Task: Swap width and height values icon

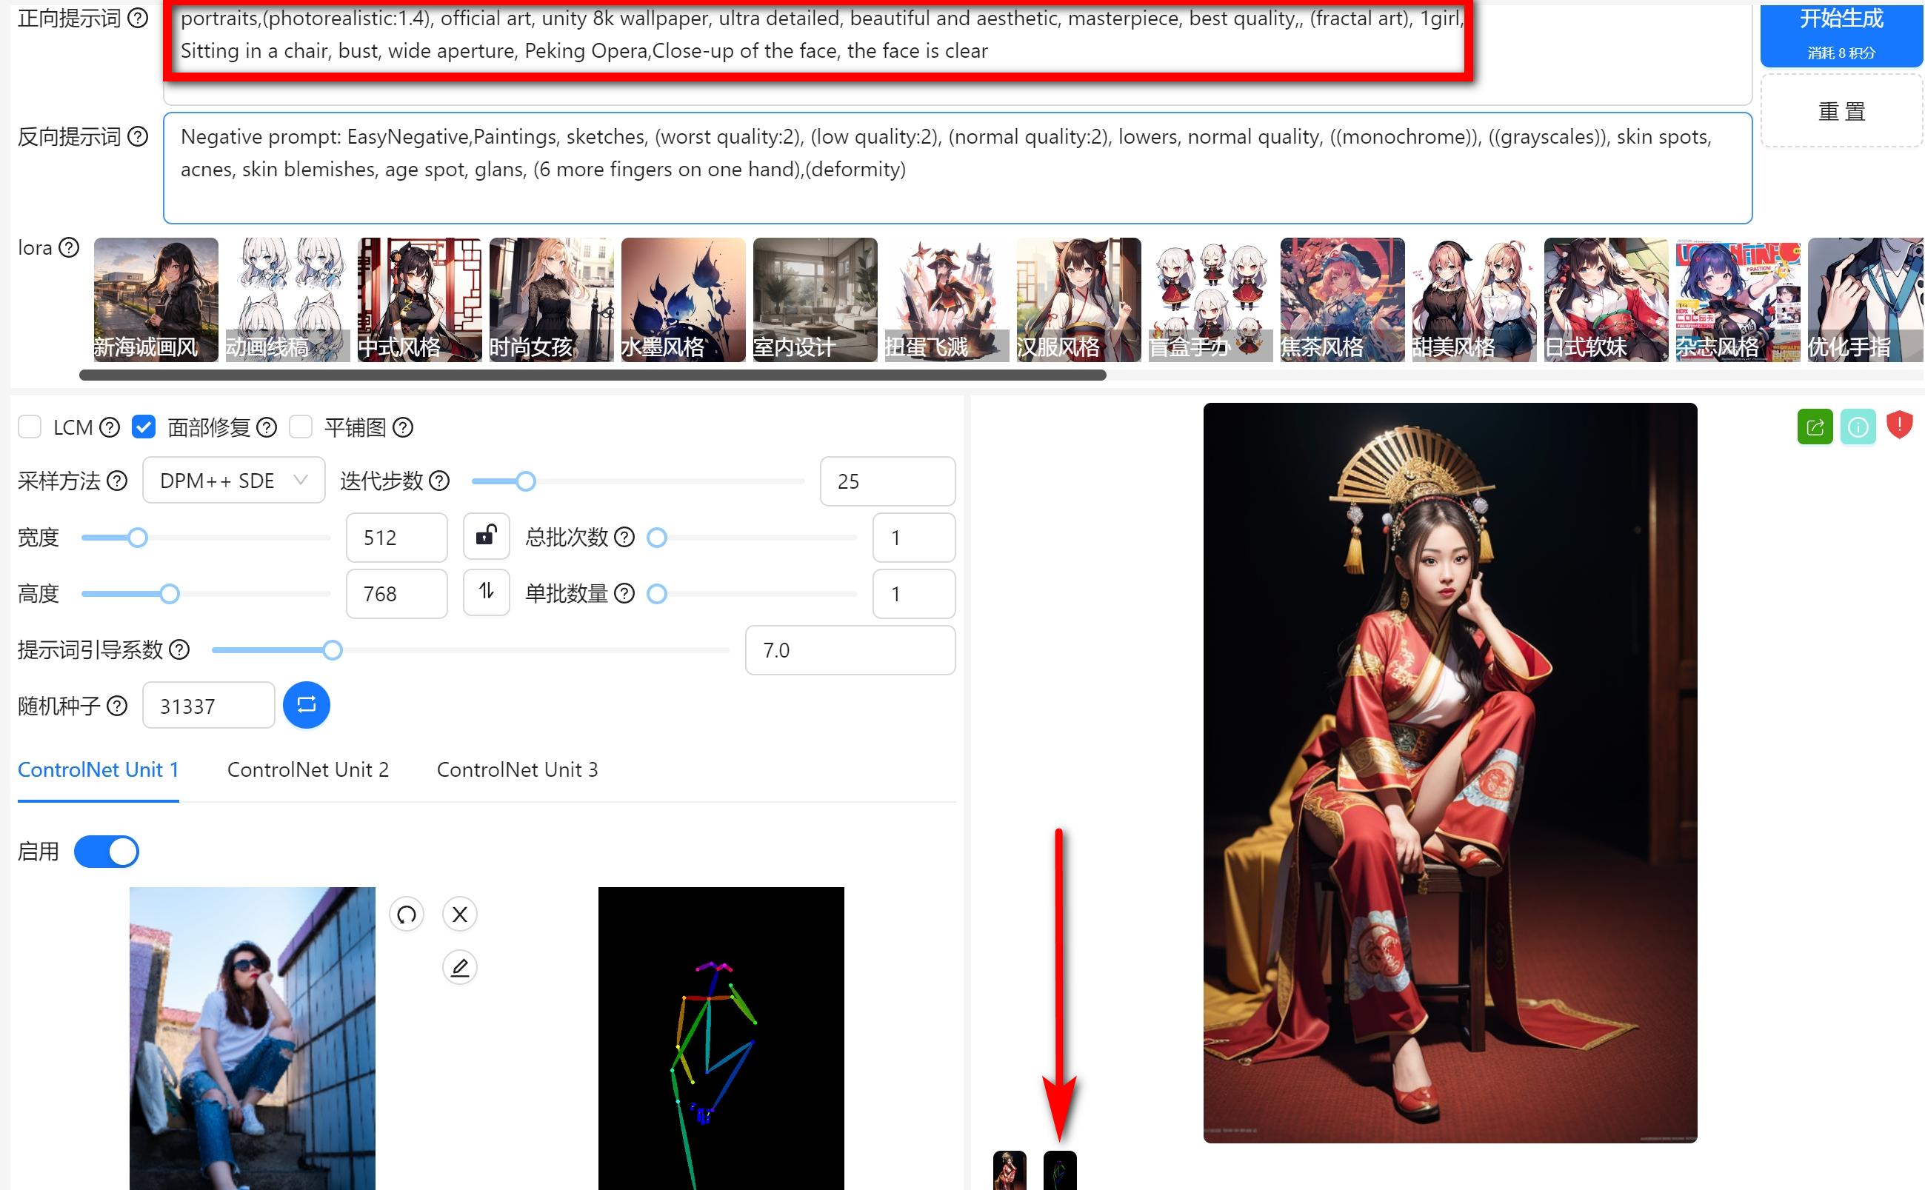Action: click(x=486, y=591)
